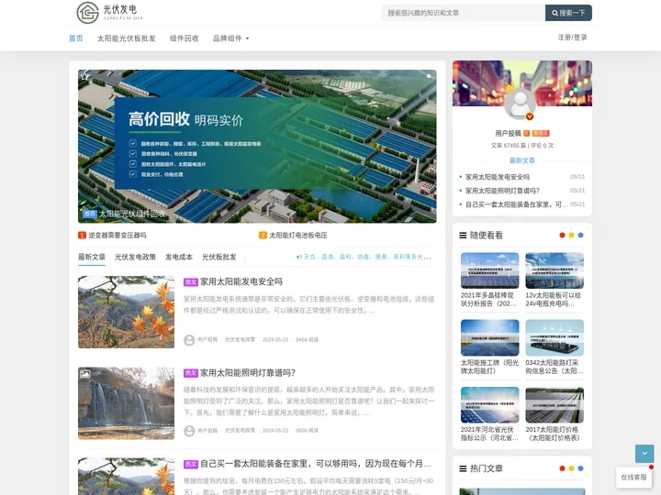Expand the 品牌组件 dropdown menu
The height and width of the screenshot is (495, 661).
coord(230,38)
